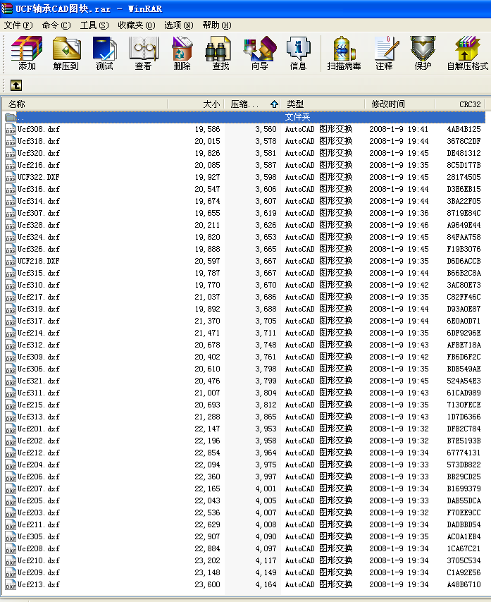The width and height of the screenshot is (491, 602).
Task: Select the file Ucf312.dxf
Action: (x=39, y=345)
